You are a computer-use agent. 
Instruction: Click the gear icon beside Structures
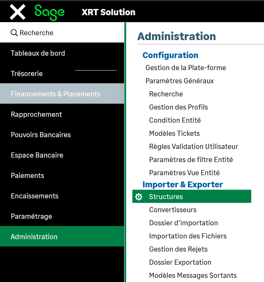[x=139, y=197]
